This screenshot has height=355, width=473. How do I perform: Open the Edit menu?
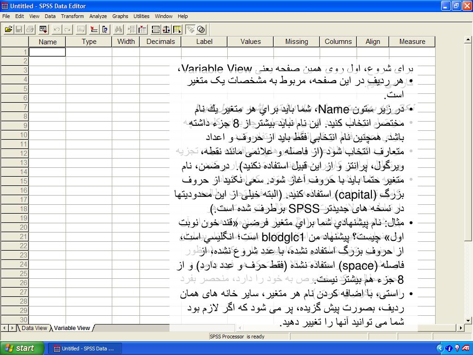click(x=19, y=16)
